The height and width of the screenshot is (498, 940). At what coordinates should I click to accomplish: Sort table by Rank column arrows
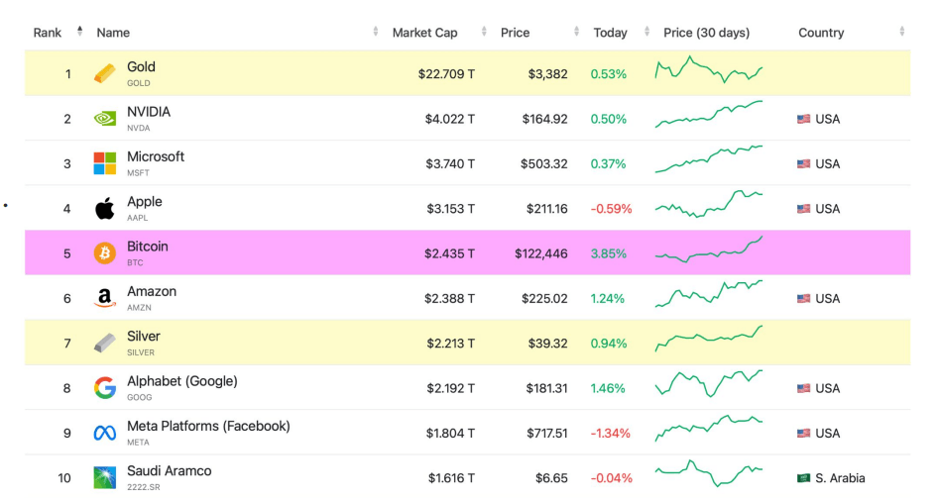(x=79, y=32)
